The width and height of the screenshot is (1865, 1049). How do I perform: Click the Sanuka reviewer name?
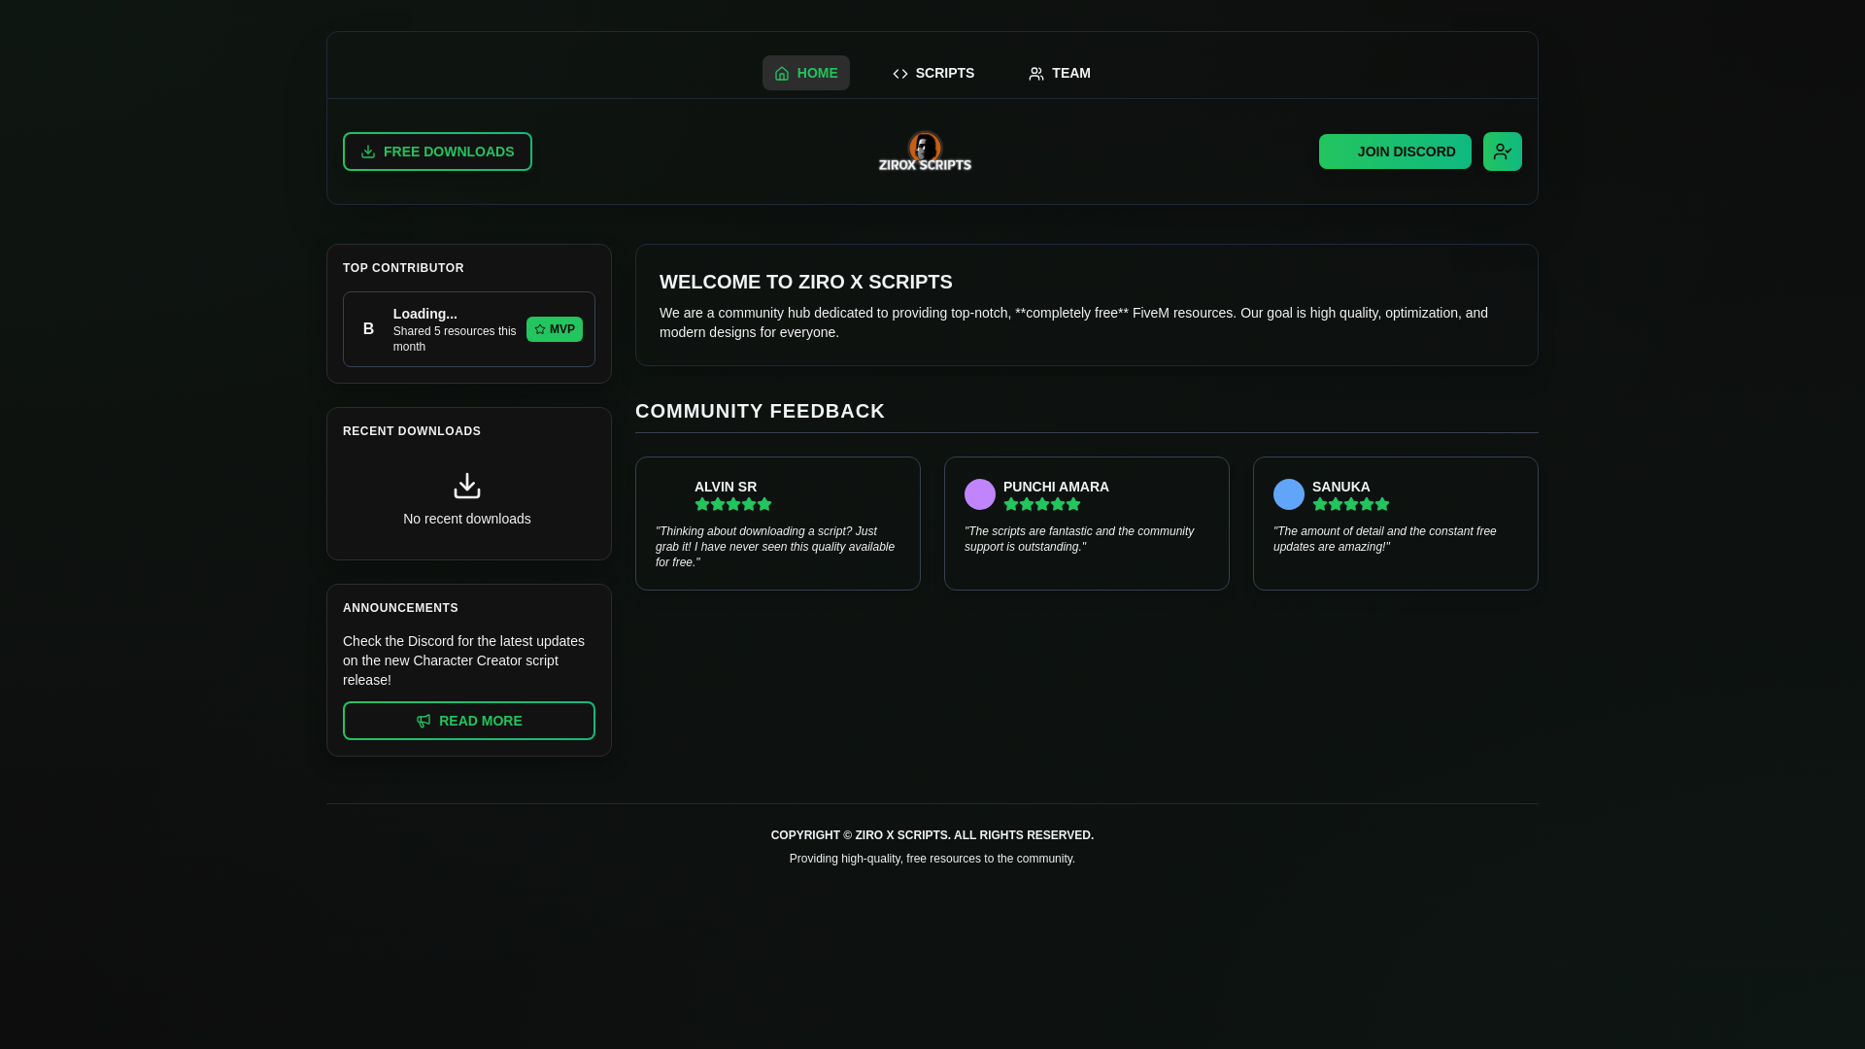tap(1340, 487)
